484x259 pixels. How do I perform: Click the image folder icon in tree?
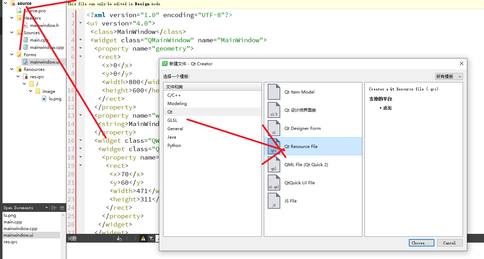(38, 91)
